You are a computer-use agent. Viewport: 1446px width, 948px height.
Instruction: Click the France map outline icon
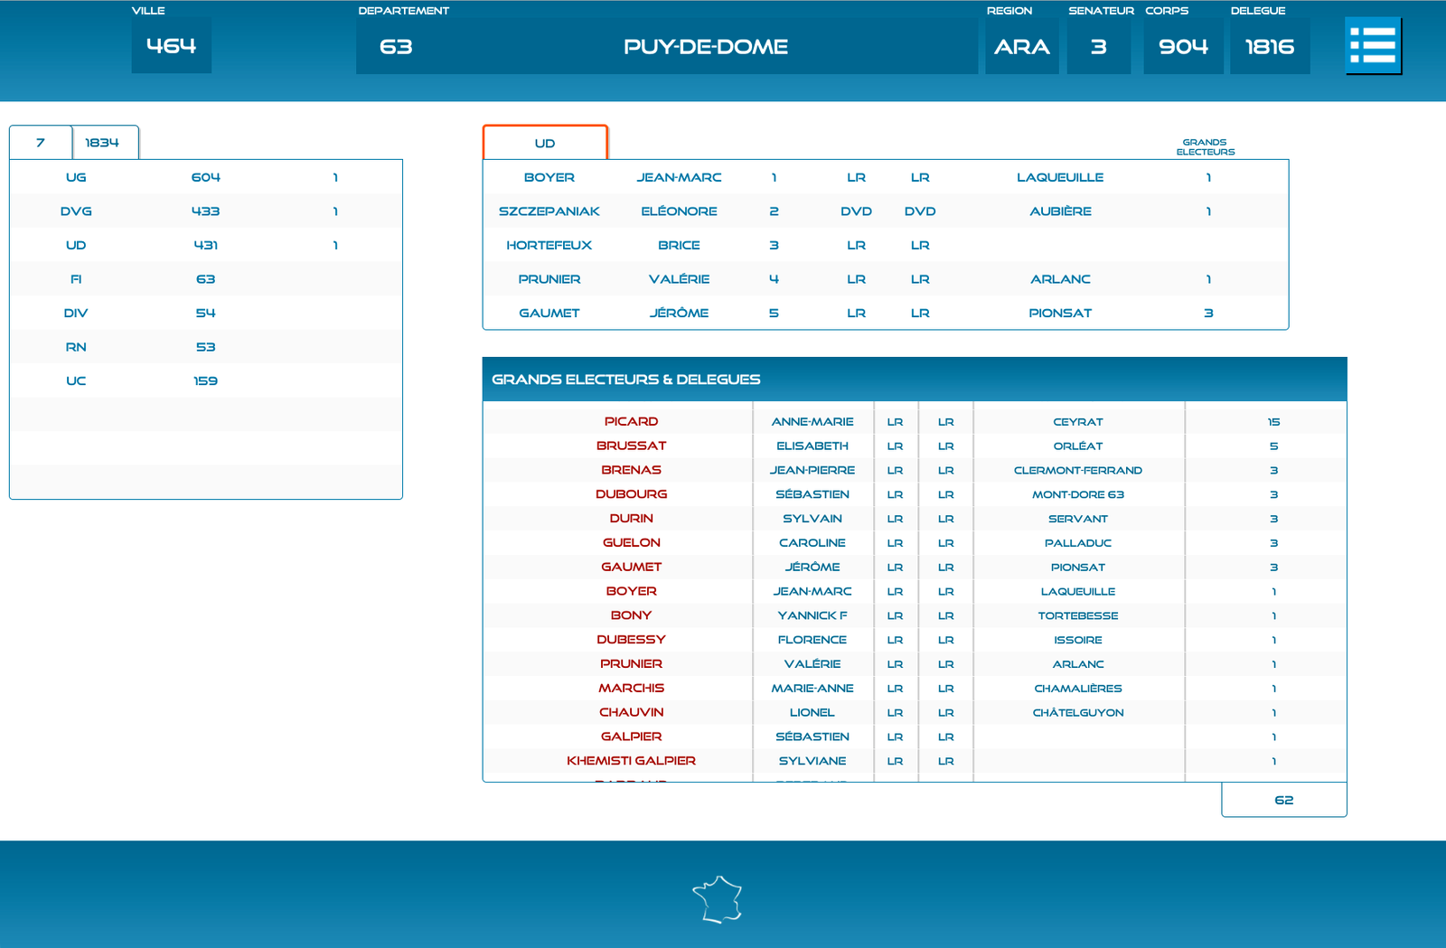(x=718, y=899)
